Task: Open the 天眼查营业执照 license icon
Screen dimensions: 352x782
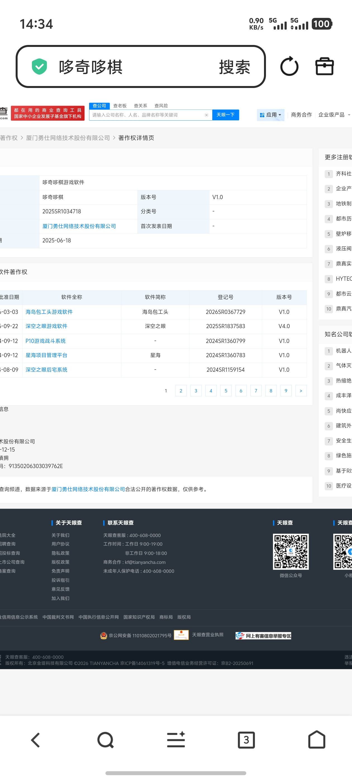Action: pos(181,635)
